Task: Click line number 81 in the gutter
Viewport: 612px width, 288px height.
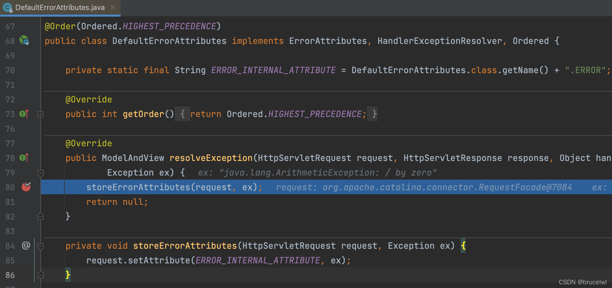Action: [10, 202]
